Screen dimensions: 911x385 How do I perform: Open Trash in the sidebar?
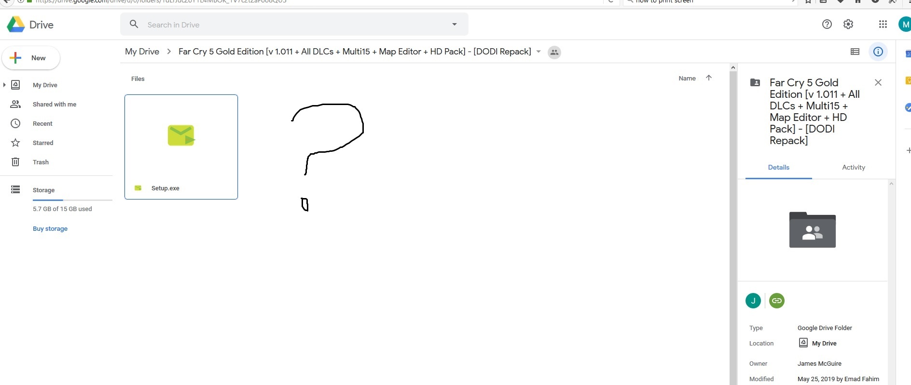[41, 162]
